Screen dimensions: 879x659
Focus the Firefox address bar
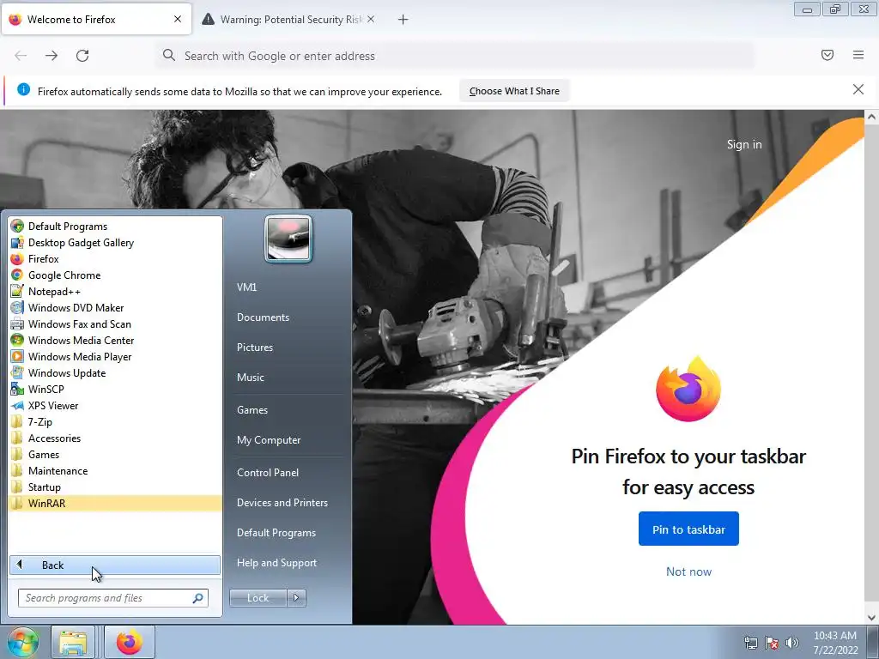tap(454, 56)
